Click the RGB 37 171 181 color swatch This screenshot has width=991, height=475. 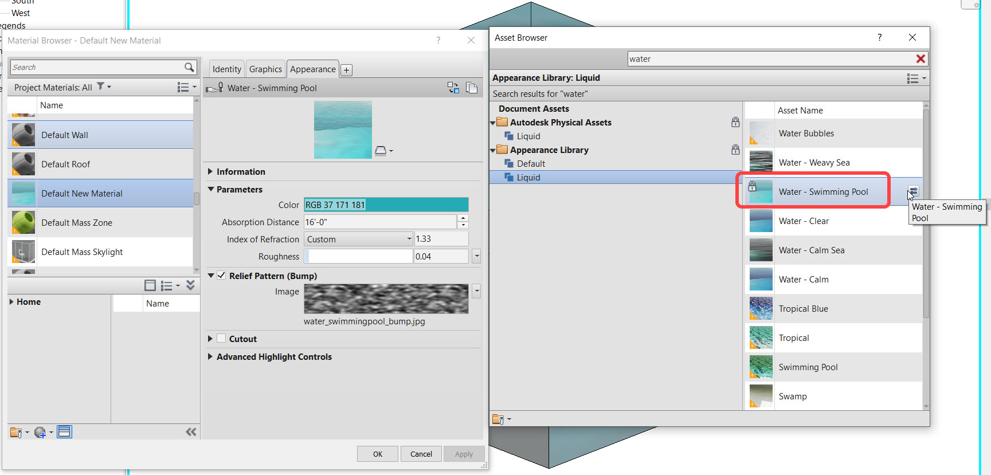point(386,205)
